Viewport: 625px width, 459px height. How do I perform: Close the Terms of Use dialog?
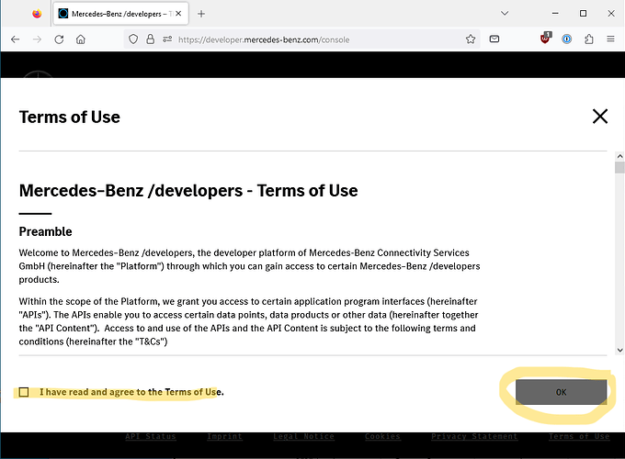point(600,117)
